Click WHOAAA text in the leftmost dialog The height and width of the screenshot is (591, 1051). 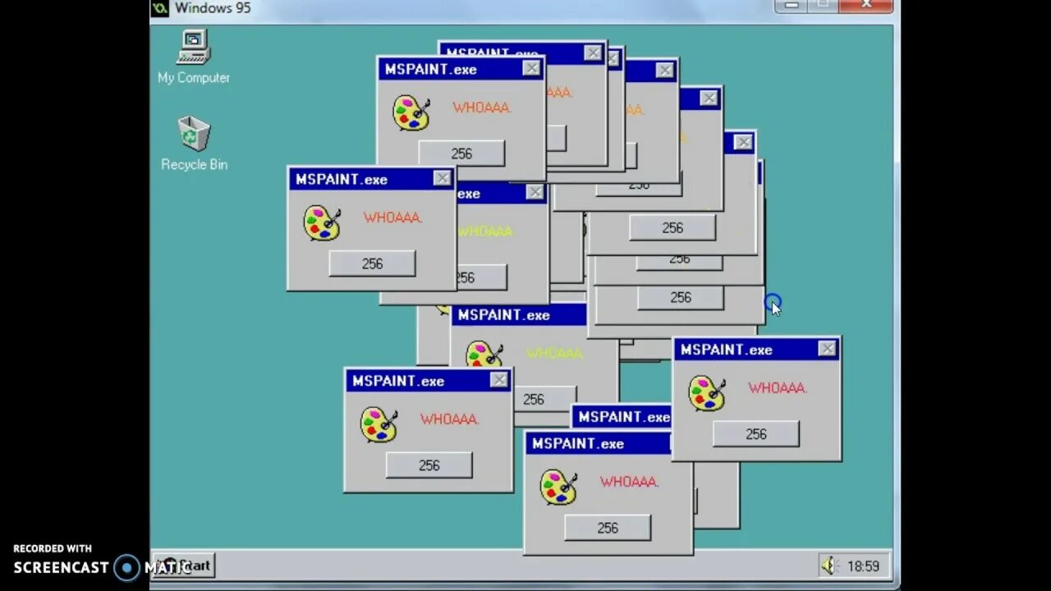coord(393,218)
